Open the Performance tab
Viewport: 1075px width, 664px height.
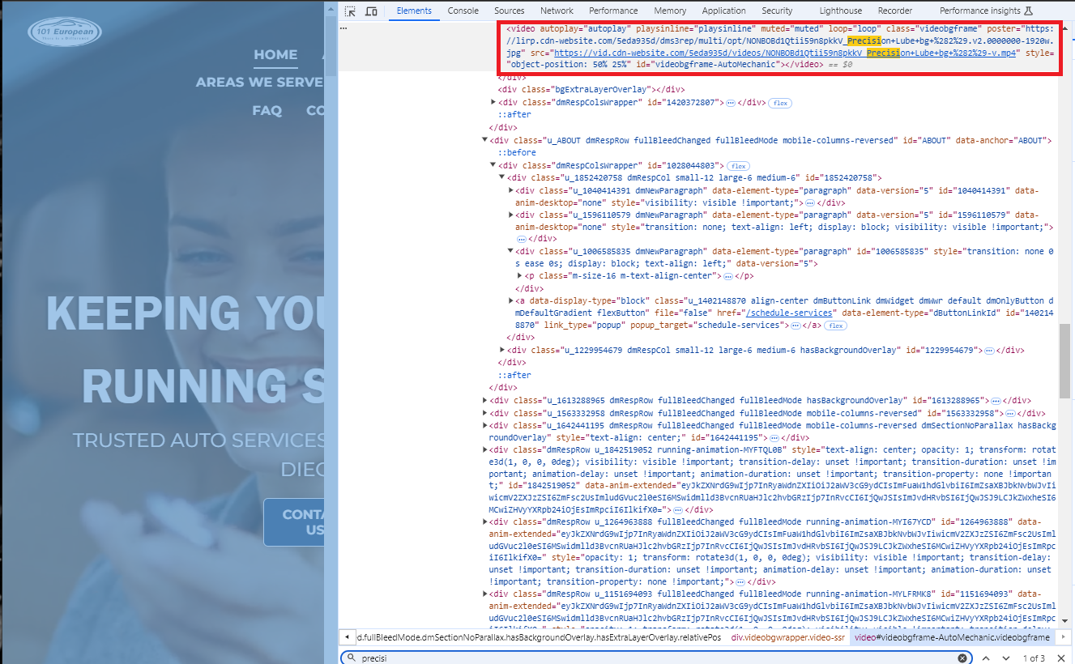613,11
